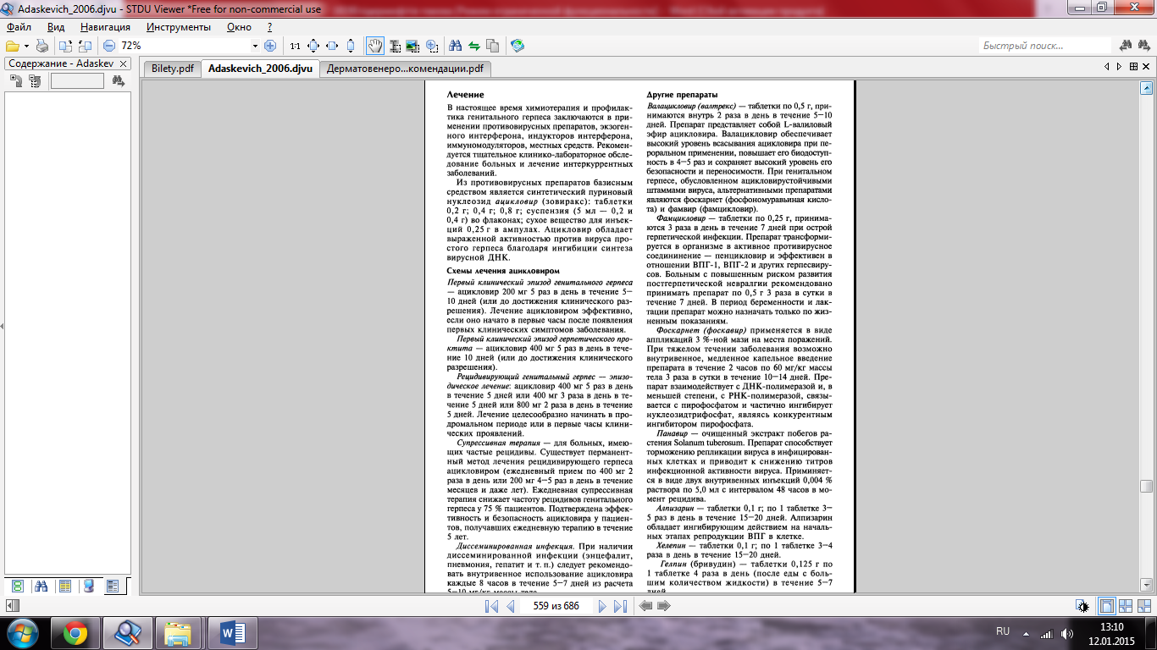Click the contents filter input field
The height and width of the screenshot is (650, 1157).
pyautogui.click(x=77, y=81)
